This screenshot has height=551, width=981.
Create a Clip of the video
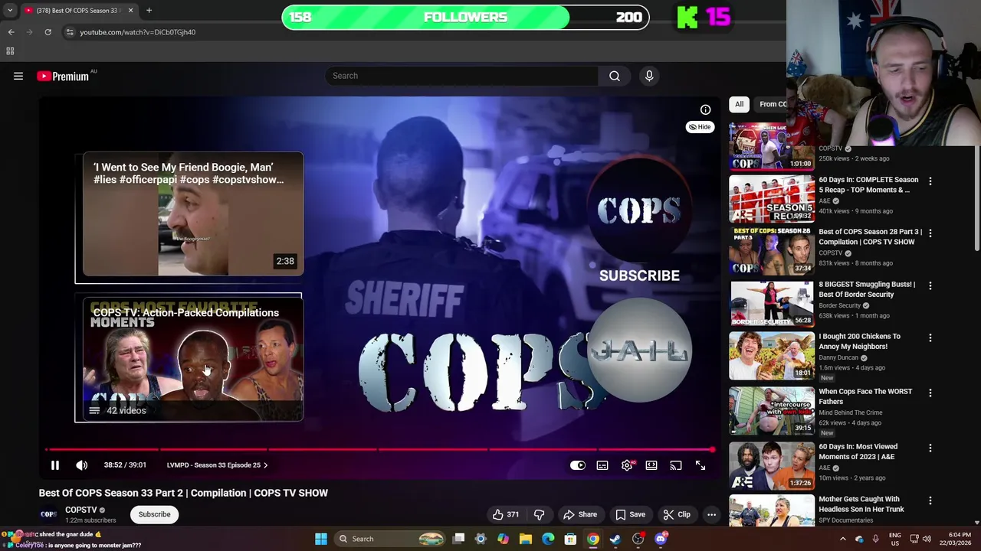677,514
